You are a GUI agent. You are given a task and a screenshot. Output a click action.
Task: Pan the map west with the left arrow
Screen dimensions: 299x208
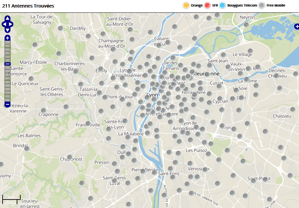tap(4, 24)
